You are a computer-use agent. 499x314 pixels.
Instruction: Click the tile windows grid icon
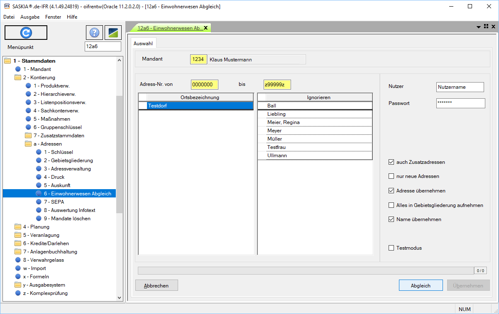point(486,26)
